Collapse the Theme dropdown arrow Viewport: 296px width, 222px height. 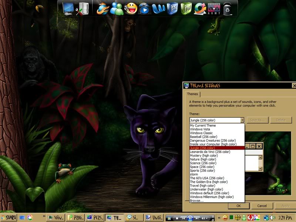coord(242,120)
